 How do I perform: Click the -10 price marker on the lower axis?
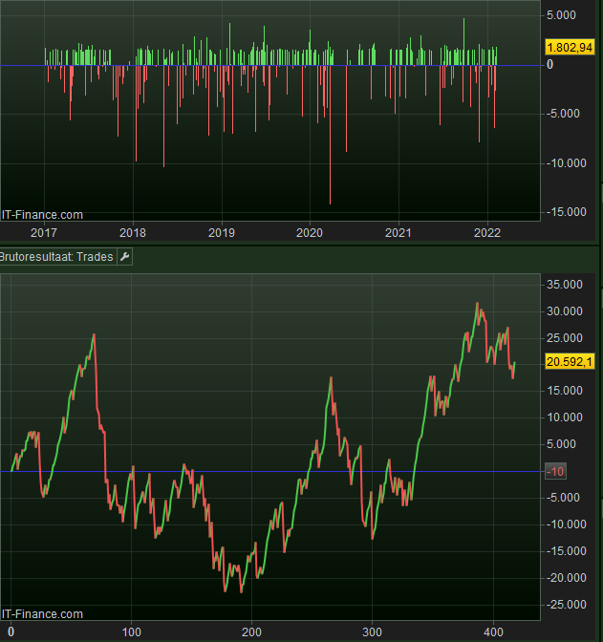555,471
